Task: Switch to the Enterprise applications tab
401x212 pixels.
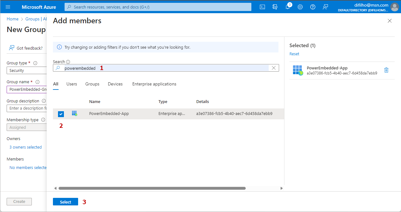Action: (x=154, y=84)
